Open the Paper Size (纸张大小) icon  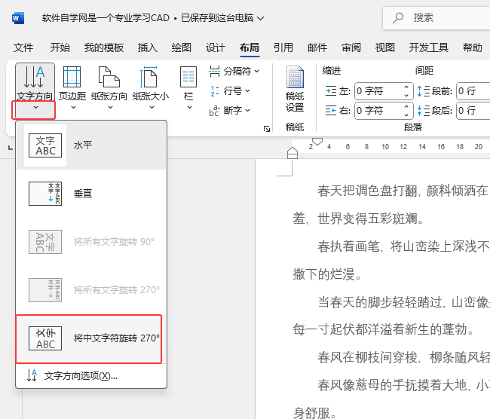pos(149,77)
